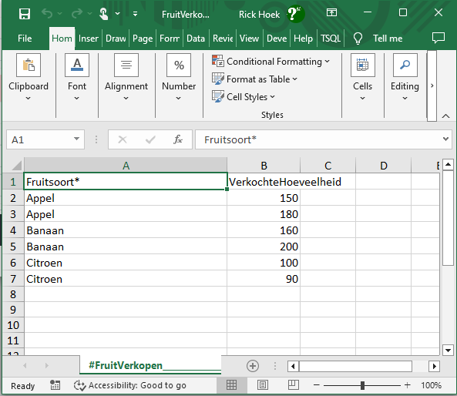The height and width of the screenshot is (396, 457).
Task: Click the Touch/Mouse mode hand icon
Action: click(x=103, y=14)
